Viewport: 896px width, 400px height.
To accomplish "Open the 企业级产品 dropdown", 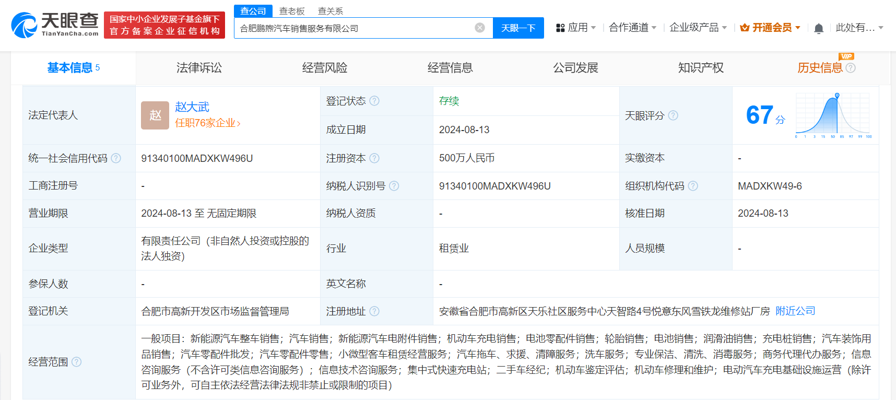I will coord(698,28).
